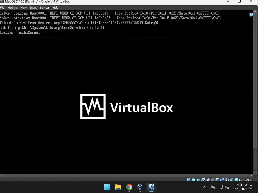Click the horizontal scrollbar right arrow
258x193 pixels.
251,176
